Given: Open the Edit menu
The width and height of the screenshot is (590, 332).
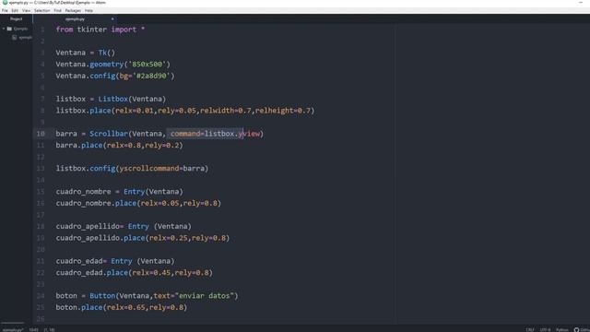Looking at the screenshot, I should click(x=15, y=10).
